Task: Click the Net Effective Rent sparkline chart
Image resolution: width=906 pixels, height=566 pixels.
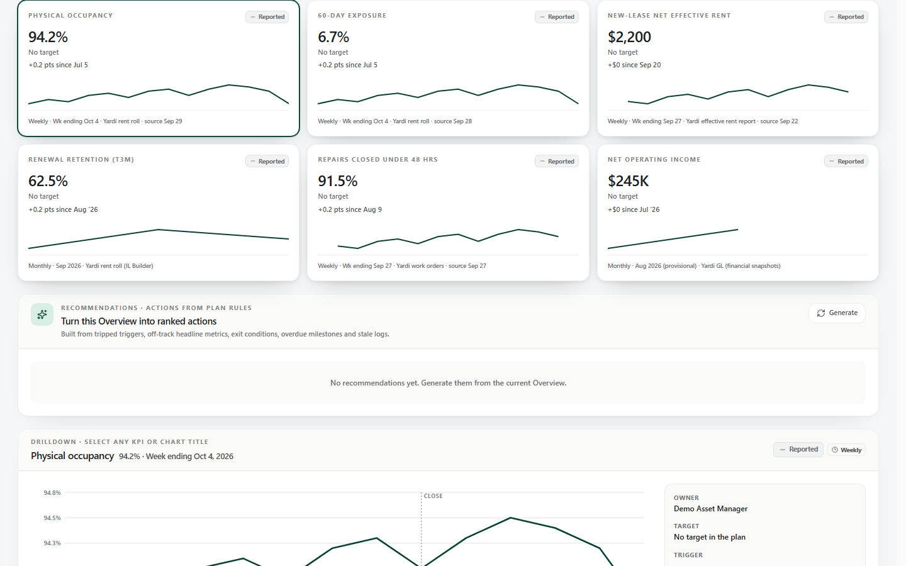Action: (x=737, y=94)
